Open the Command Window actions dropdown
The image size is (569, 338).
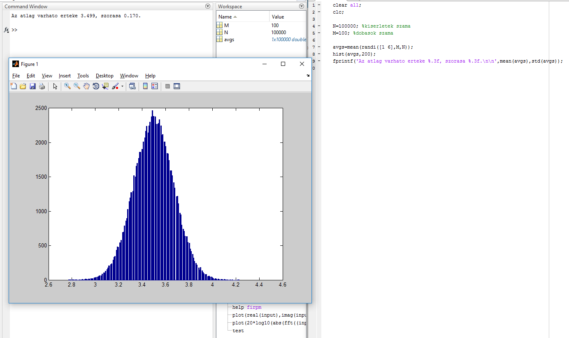(x=207, y=7)
